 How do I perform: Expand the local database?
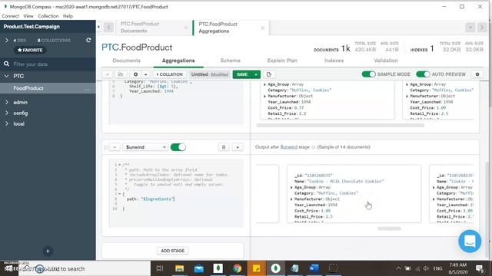(x=7, y=123)
